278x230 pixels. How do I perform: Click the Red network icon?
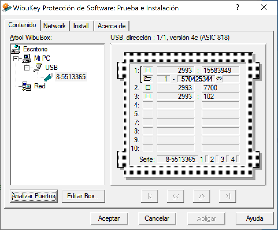(x=27, y=86)
